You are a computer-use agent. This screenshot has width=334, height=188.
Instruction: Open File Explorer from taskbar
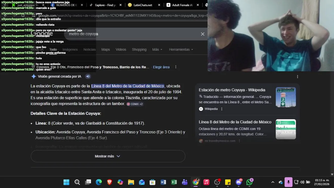131,182
